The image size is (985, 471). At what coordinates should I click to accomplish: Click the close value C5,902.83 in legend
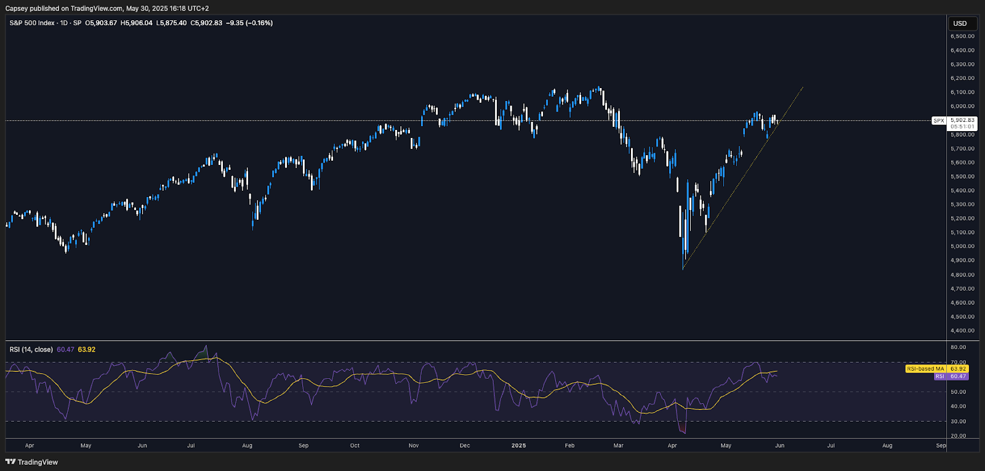206,23
